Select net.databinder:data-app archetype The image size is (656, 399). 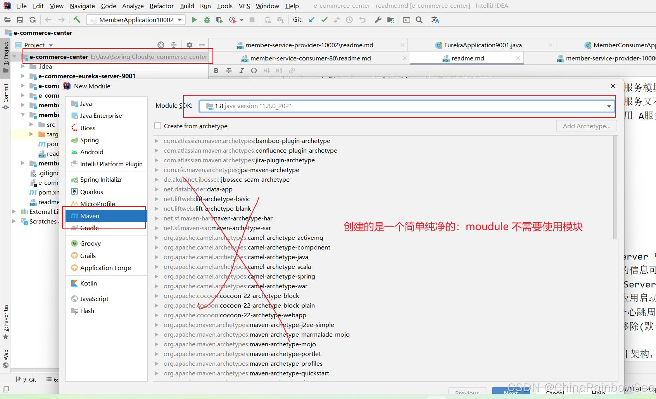(198, 189)
